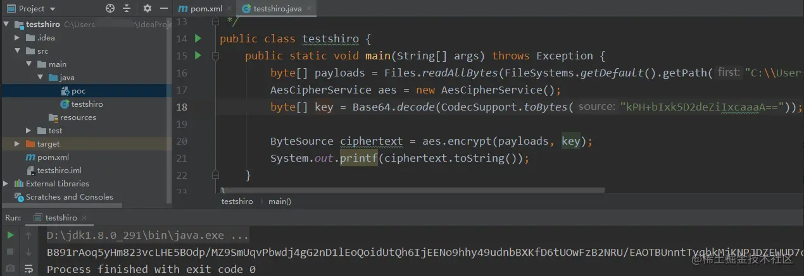Click the Maven icon beside pom.xml in tree

click(30, 157)
